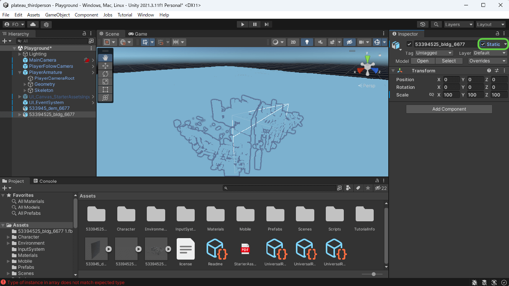This screenshot has width=509, height=286.
Task: Click the global Search magnifier icon
Action: click(x=436, y=25)
